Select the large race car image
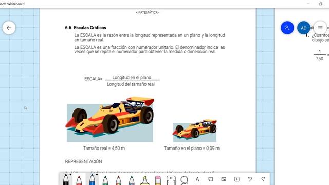 point(109,119)
